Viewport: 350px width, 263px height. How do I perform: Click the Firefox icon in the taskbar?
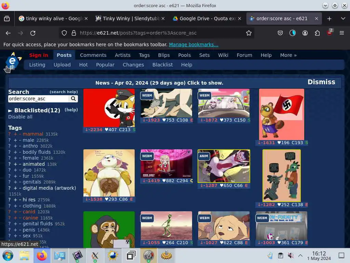(42, 255)
